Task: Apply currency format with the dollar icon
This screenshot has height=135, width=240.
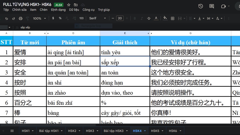Action: click(53, 18)
